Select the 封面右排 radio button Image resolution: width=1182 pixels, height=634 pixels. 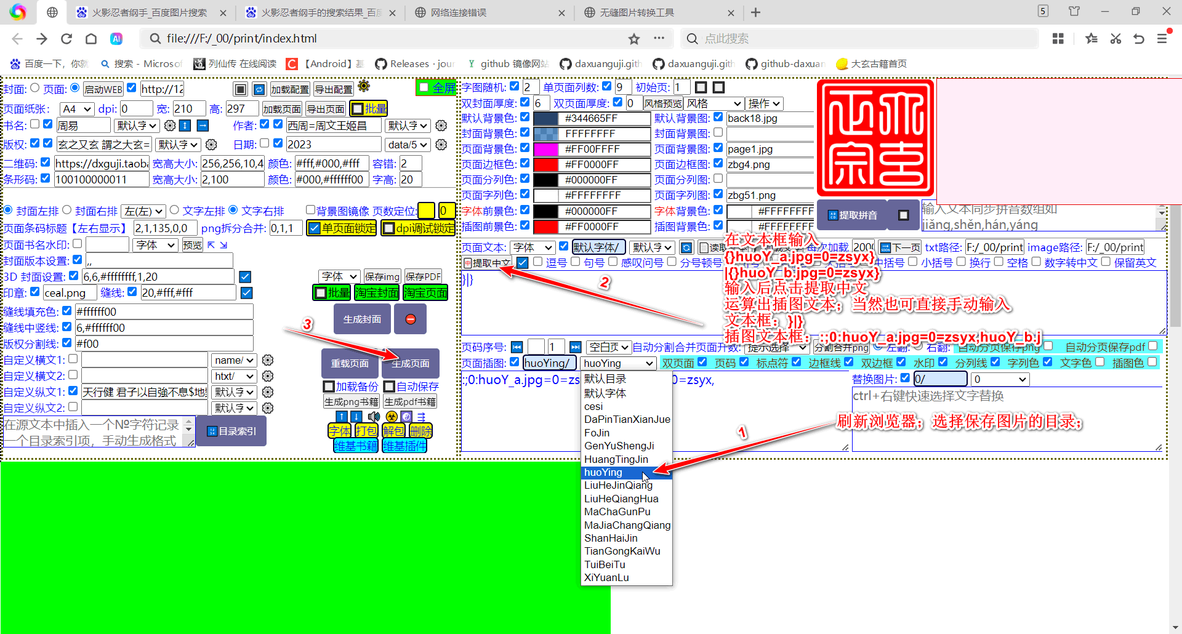click(67, 211)
